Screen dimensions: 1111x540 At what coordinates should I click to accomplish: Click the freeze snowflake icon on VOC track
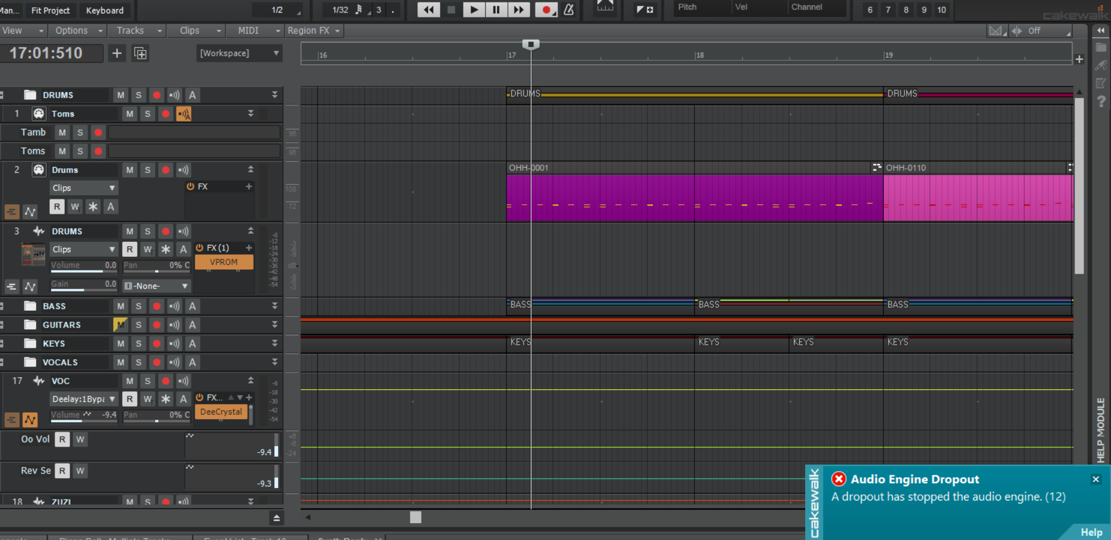pyautogui.click(x=165, y=399)
